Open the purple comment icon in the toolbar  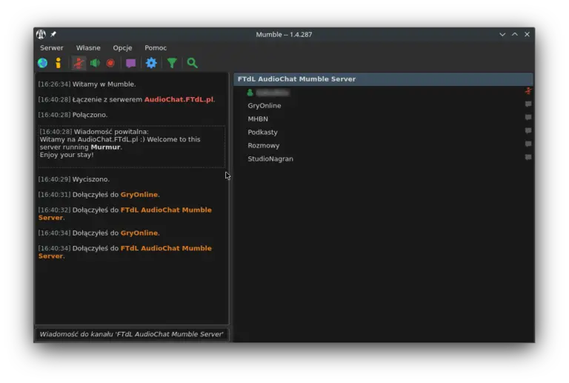click(x=130, y=63)
